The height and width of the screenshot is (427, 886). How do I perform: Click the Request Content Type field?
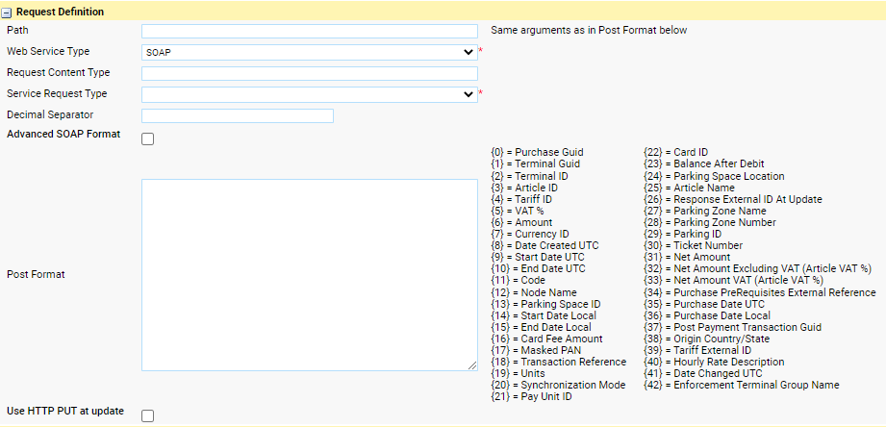pos(310,73)
